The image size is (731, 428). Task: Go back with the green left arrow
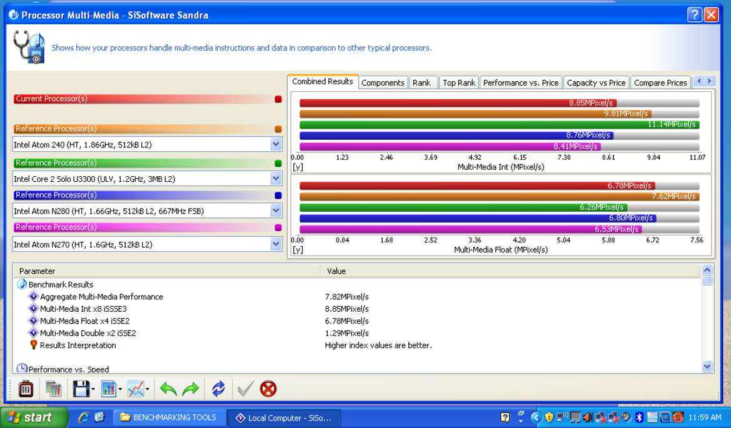tap(168, 389)
